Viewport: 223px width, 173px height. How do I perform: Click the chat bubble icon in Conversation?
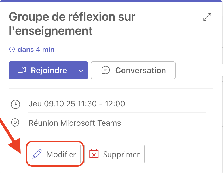pyautogui.click(x=106, y=70)
